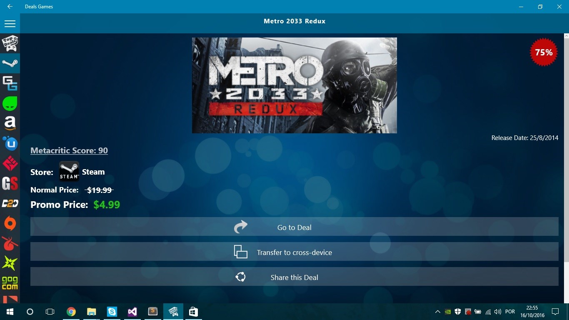Open Visual Studio from the taskbar
Viewport: 569px width, 320px height.
click(x=132, y=312)
